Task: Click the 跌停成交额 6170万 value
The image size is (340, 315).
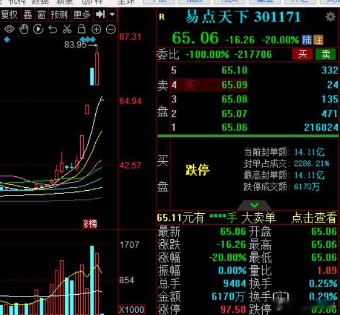Action: [307, 187]
